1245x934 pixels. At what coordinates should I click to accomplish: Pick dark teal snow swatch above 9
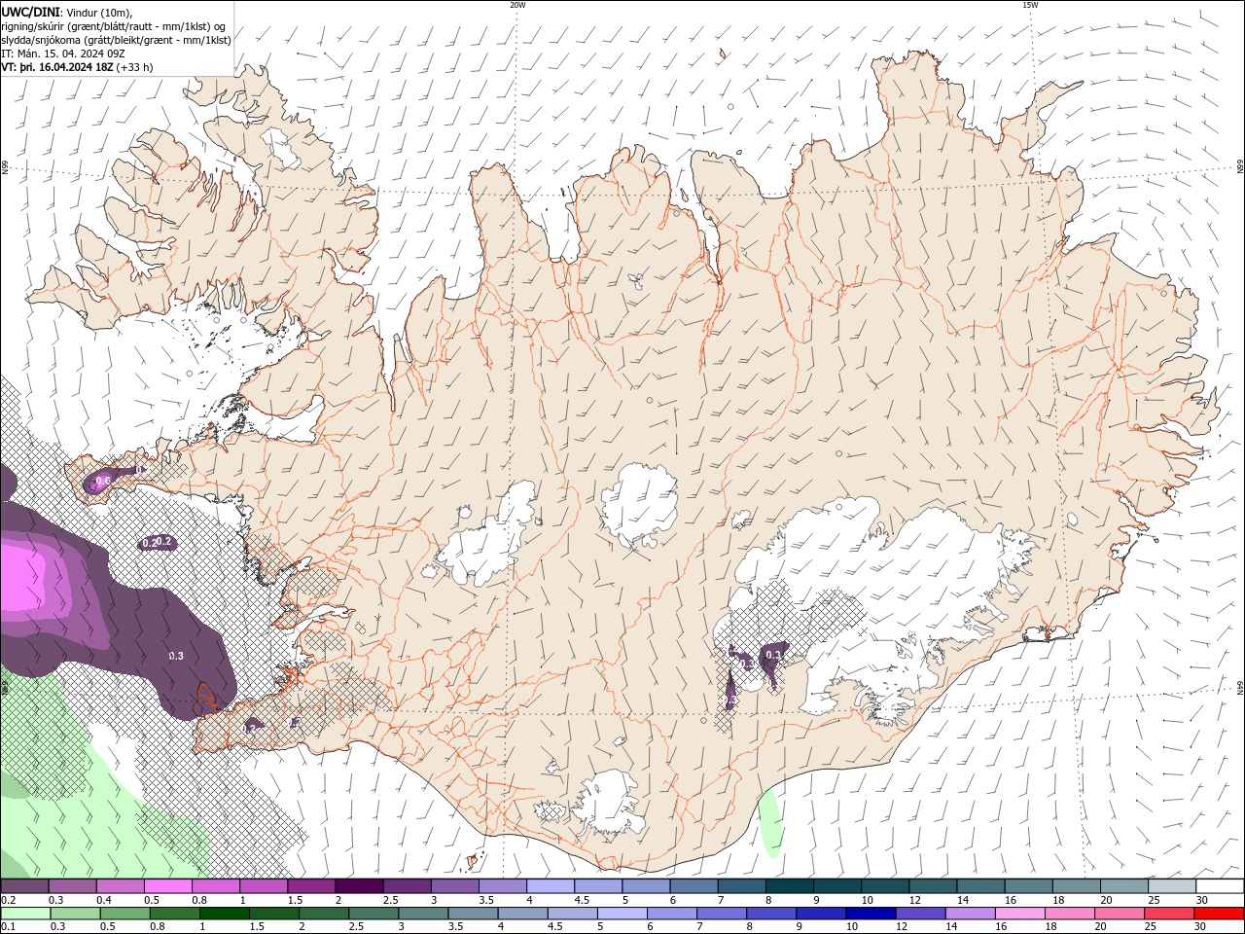(837, 886)
